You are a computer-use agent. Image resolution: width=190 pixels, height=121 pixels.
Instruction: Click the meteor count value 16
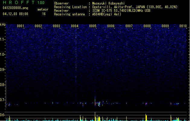pos(44,14)
